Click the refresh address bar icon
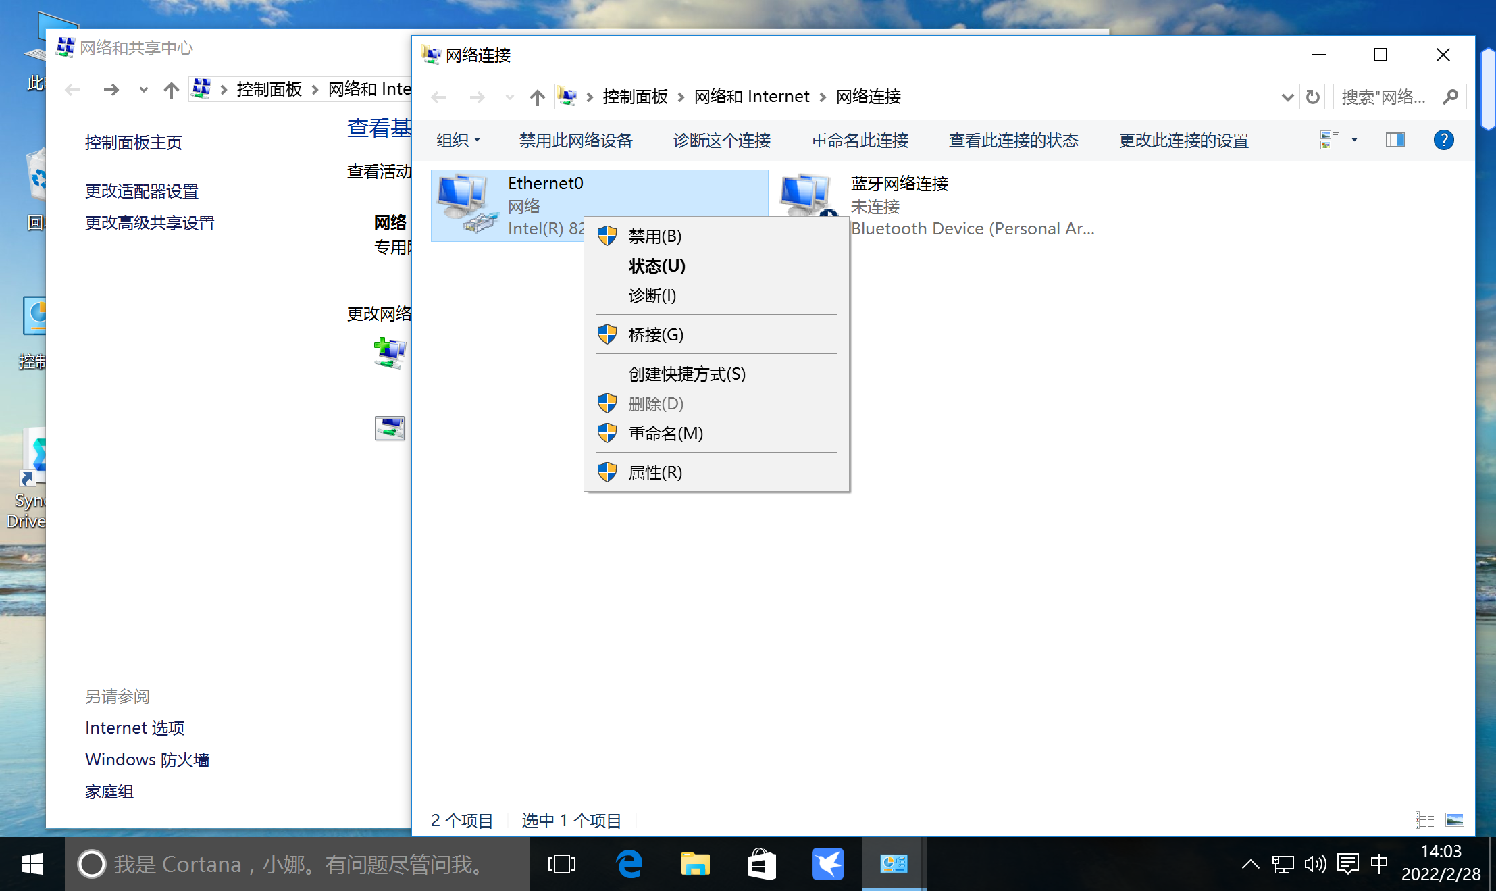 click(1312, 97)
